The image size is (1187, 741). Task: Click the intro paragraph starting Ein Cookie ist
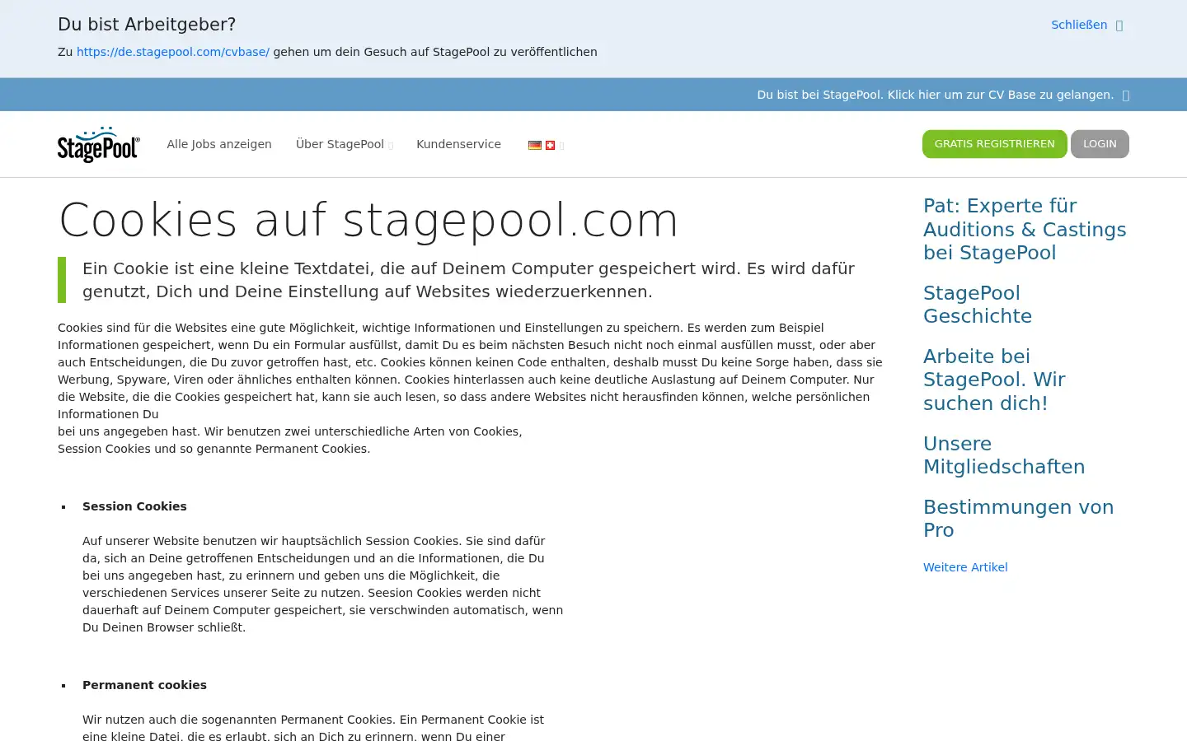[468, 280]
